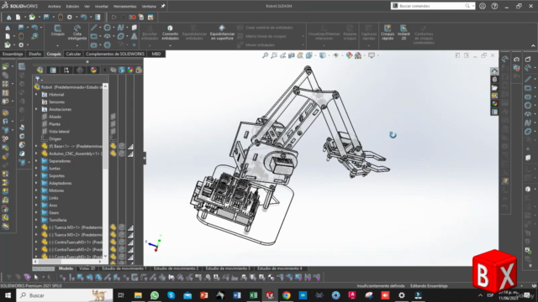Open View orientation cube in viewport toolbar
This screenshot has width=538, height=302.
[x=309, y=55]
